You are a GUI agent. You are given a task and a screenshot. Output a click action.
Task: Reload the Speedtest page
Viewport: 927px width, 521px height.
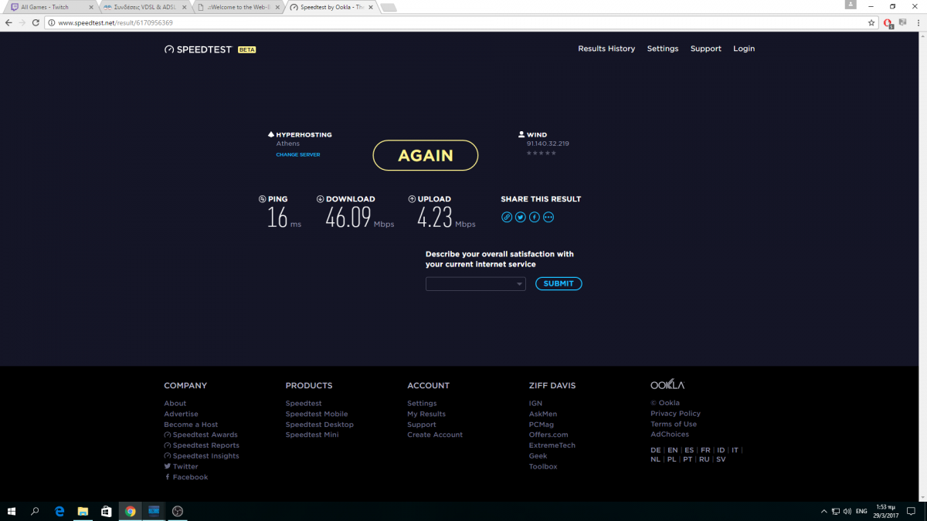[35, 23]
